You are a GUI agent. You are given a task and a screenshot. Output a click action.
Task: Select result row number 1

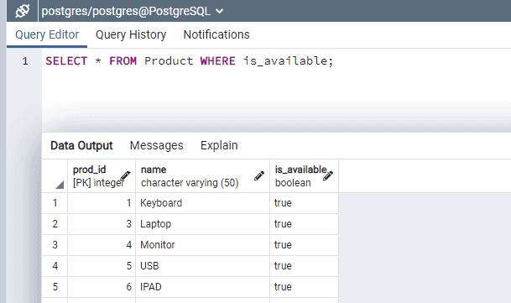tap(55, 203)
